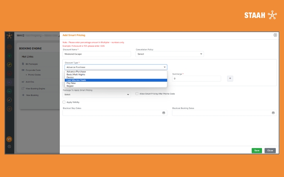This screenshot has width=284, height=177.
Task: Enable Allow Smart Pricing After Promo Code
Action: 137,94
